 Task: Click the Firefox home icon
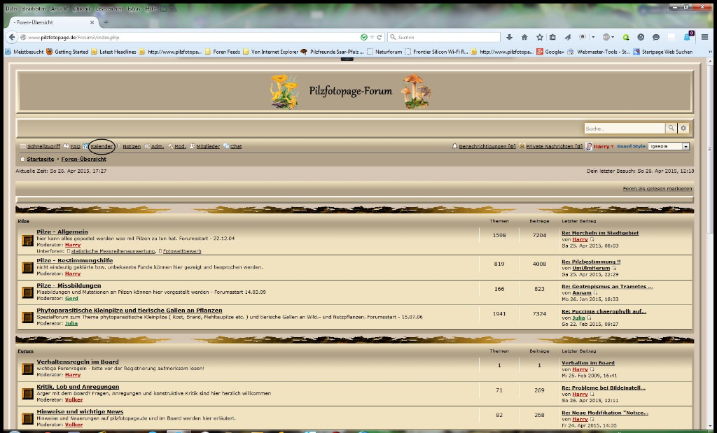[x=524, y=37]
